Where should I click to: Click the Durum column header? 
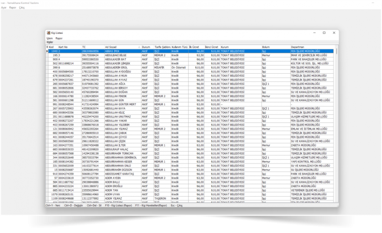click(147, 47)
